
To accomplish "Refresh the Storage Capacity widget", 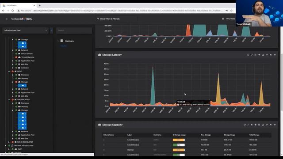I will [245, 125].
